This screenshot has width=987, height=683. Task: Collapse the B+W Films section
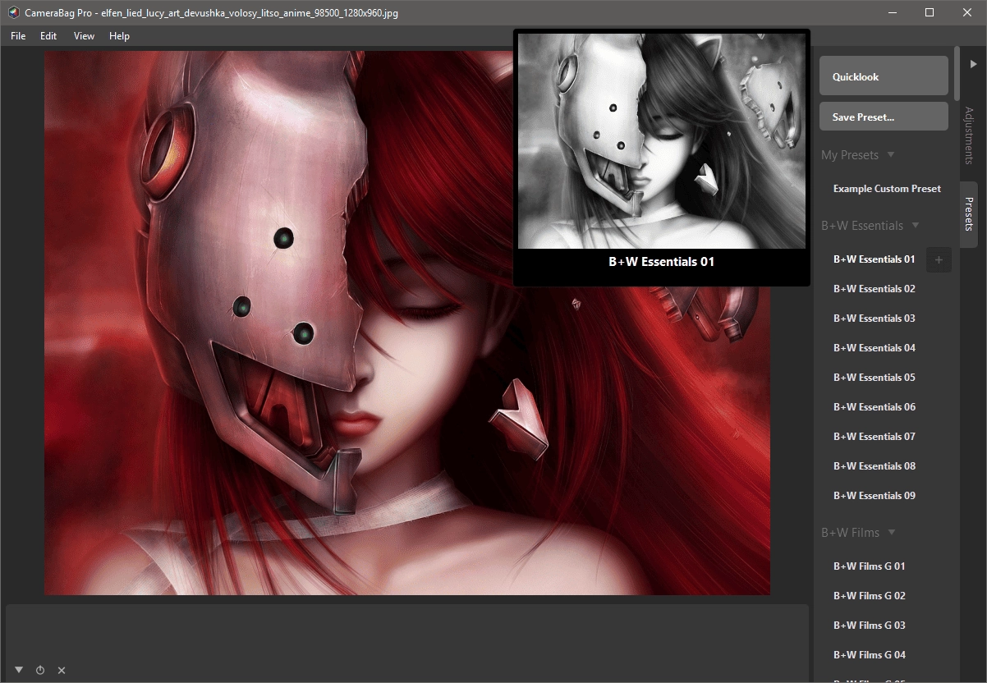pyautogui.click(x=892, y=533)
